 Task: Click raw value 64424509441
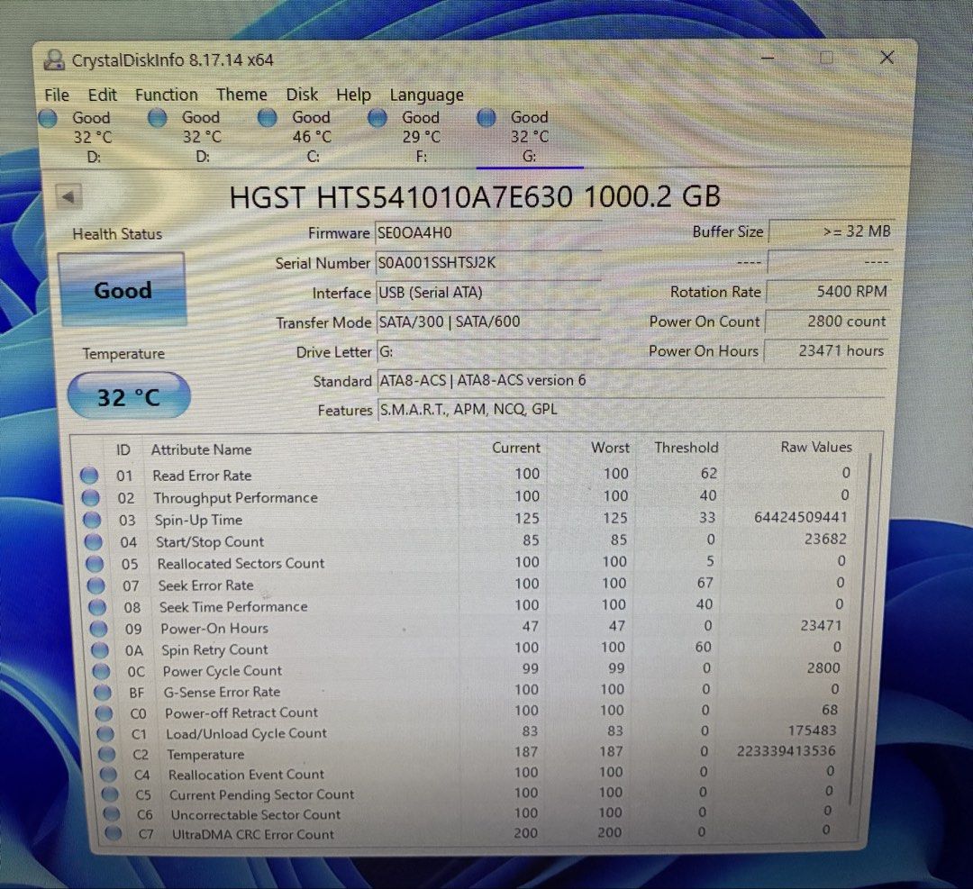click(x=801, y=517)
